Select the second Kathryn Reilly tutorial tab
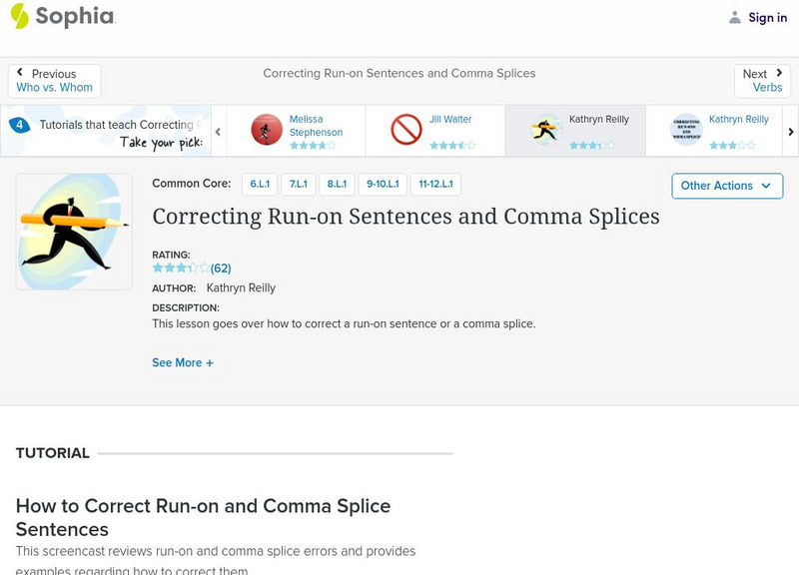799x575 pixels. click(x=715, y=130)
